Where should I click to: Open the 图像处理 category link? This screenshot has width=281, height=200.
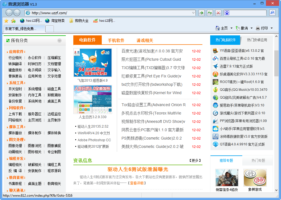tap(15, 146)
